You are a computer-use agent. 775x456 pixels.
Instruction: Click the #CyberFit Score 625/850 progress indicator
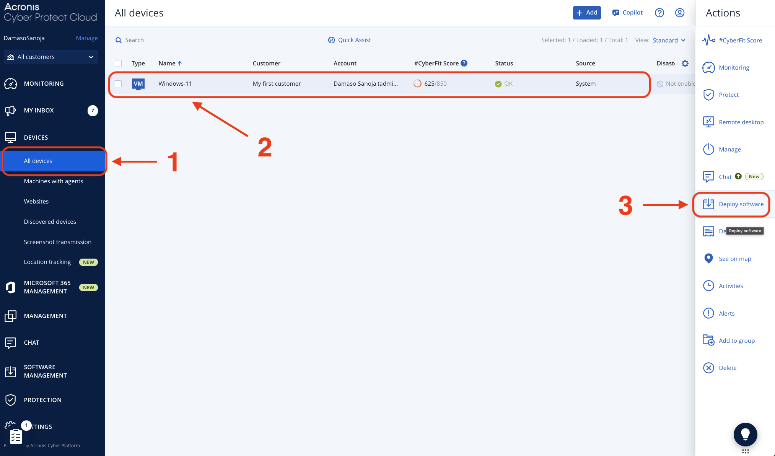[x=417, y=84]
